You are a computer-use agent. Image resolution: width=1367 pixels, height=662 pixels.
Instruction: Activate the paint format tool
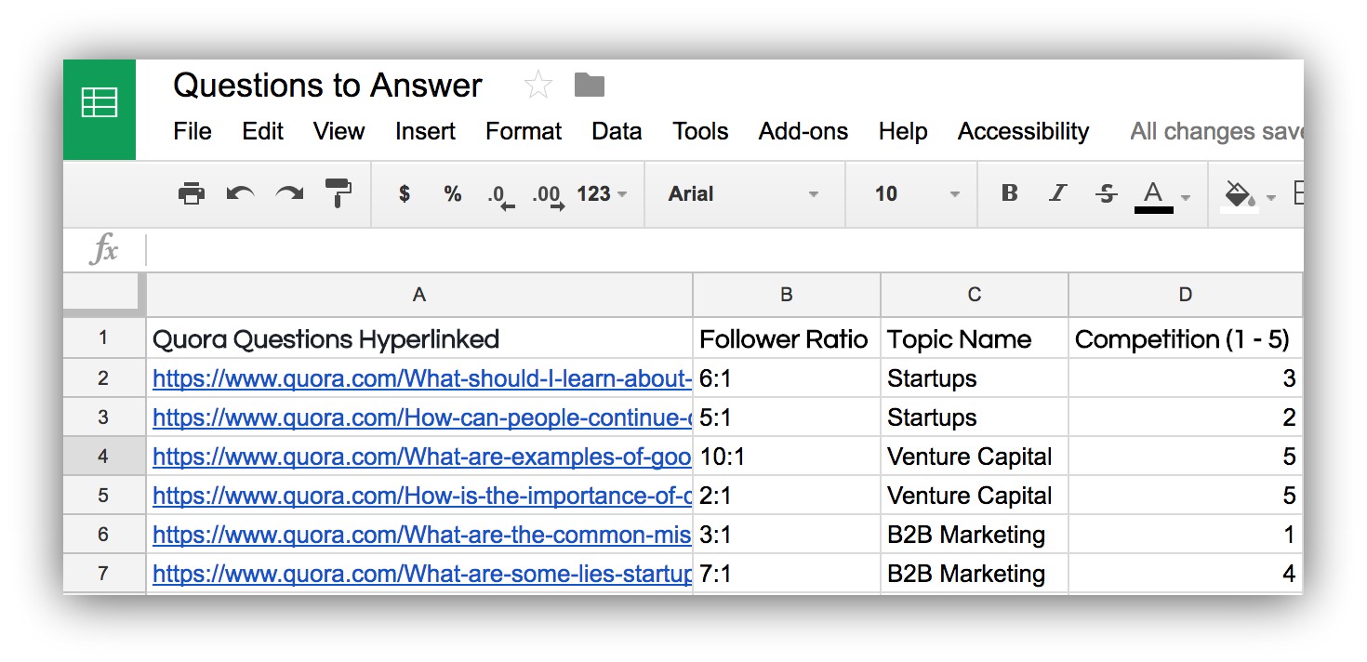338,193
